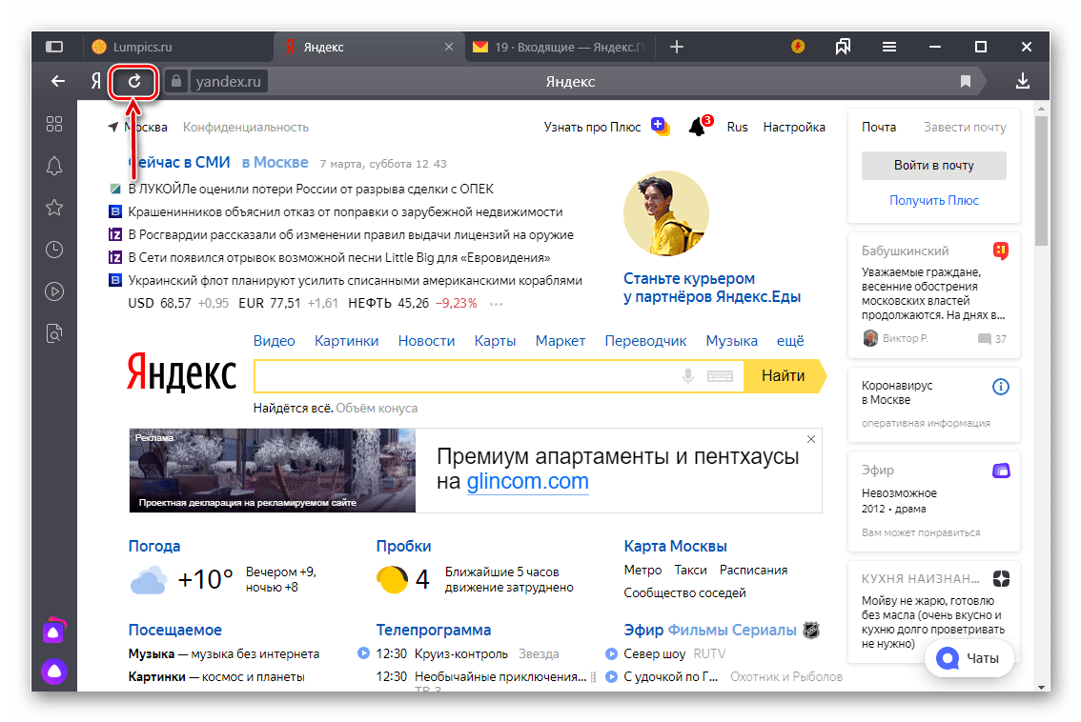Open the downloads icon in toolbar

1023,82
